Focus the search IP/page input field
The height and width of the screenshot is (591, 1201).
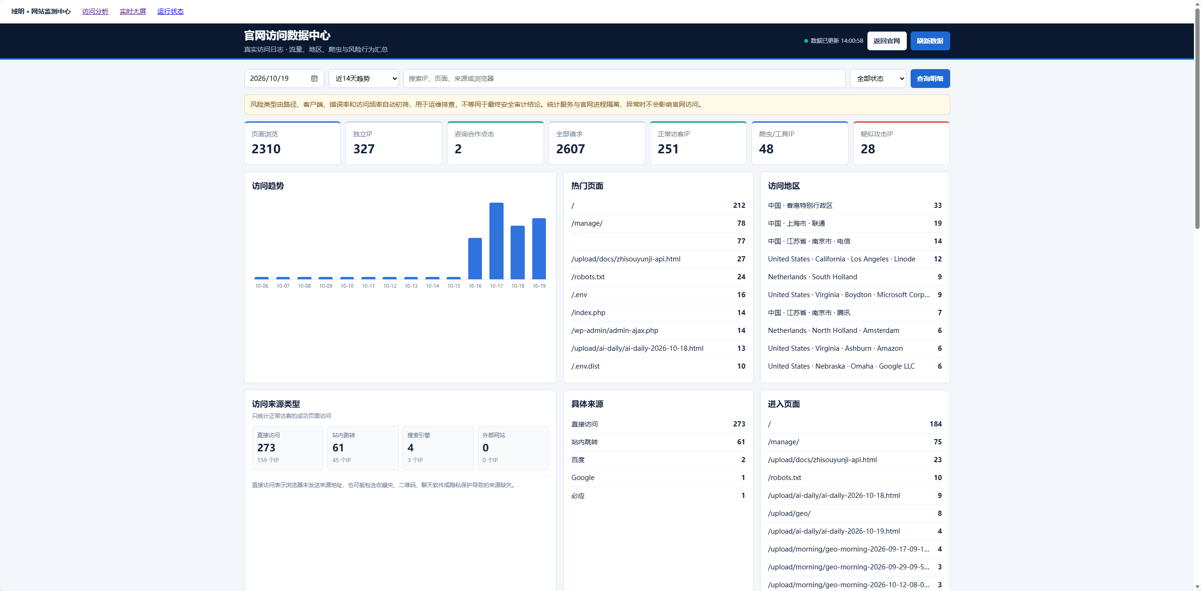[x=624, y=79]
